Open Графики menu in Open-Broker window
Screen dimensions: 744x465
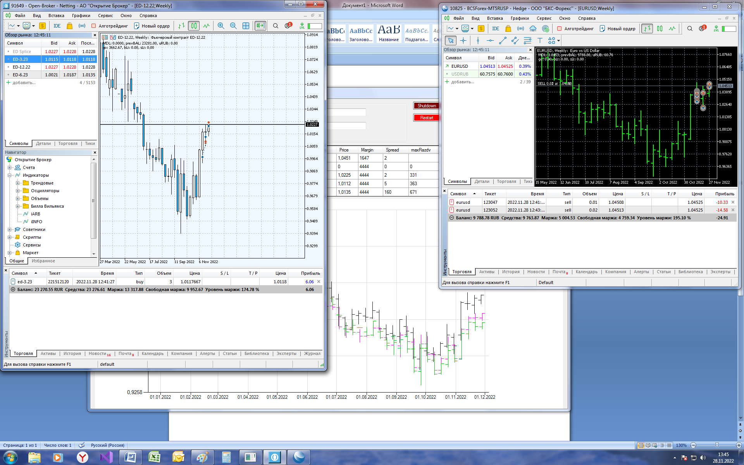pos(81,15)
